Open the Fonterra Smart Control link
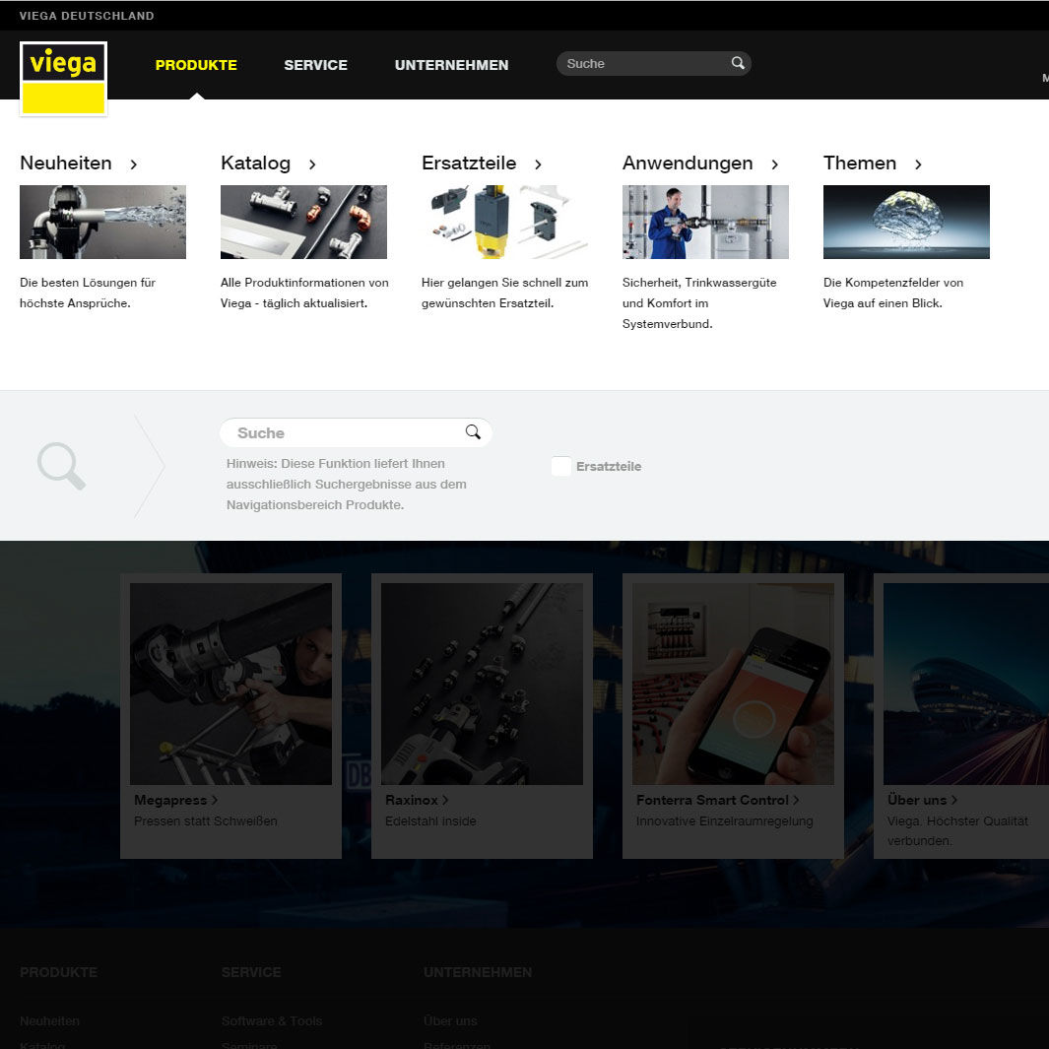The width and height of the screenshot is (1049, 1049). (717, 800)
